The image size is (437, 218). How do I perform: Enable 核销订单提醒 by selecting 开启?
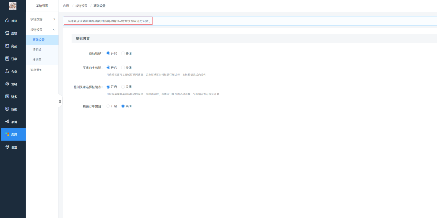[108, 106]
